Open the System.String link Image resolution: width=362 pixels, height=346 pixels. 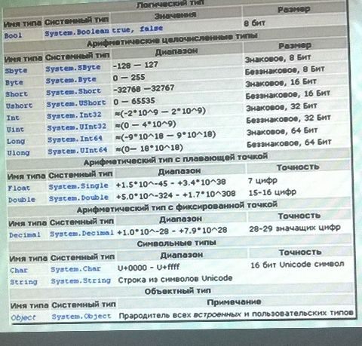coord(81,280)
